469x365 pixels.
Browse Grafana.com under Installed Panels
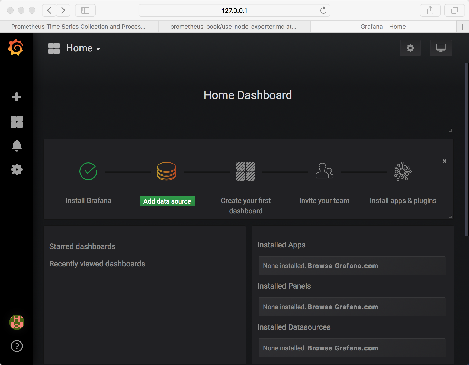pyautogui.click(x=343, y=307)
